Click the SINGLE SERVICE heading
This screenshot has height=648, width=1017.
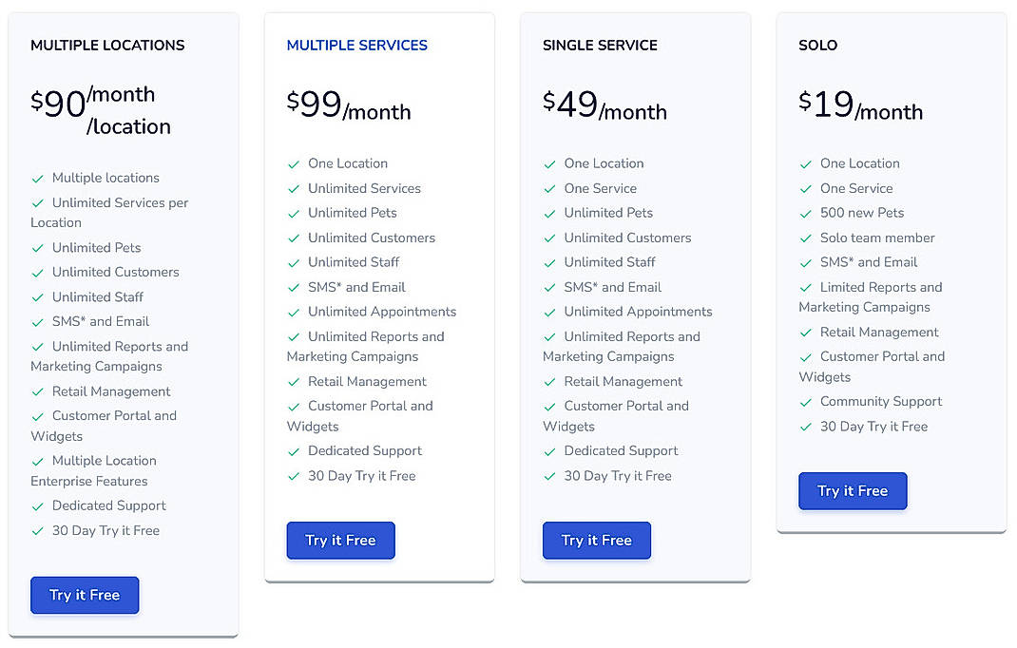point(600,45)
